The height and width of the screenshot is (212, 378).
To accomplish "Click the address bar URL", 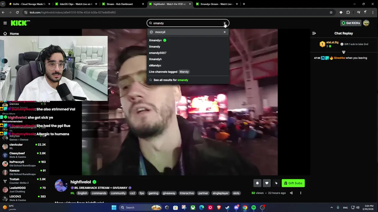I will [x=73, y=12].
